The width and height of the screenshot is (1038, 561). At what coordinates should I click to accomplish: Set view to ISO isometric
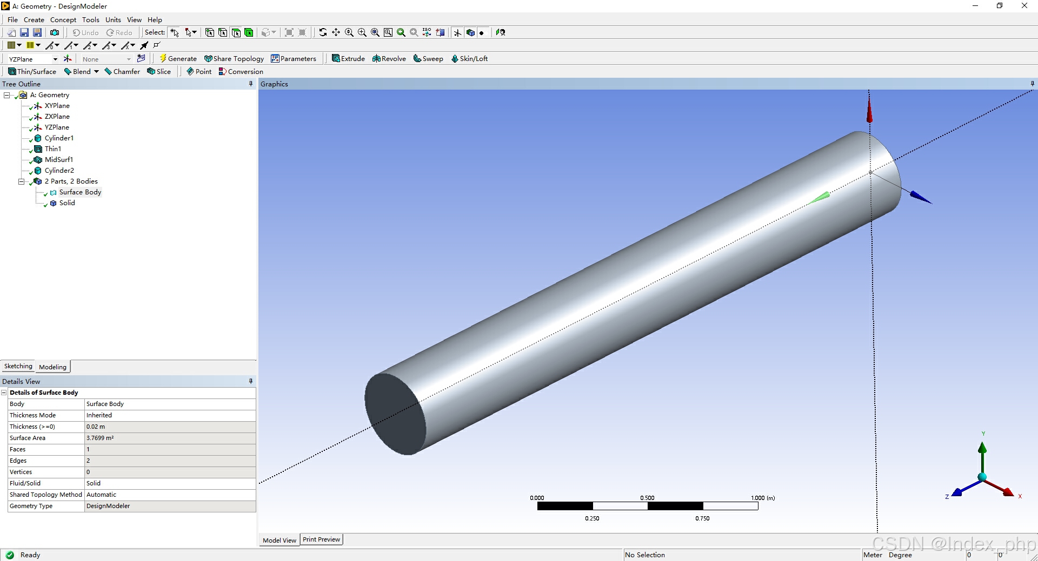point(427,32)
